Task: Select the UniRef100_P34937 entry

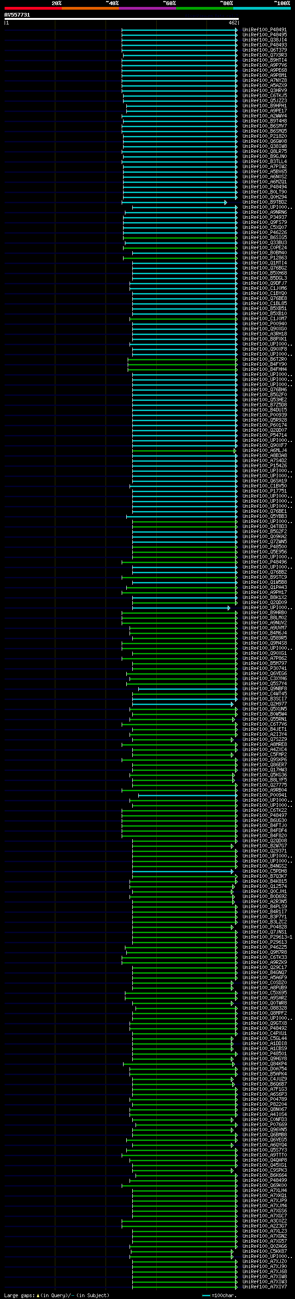Action: 264,217
